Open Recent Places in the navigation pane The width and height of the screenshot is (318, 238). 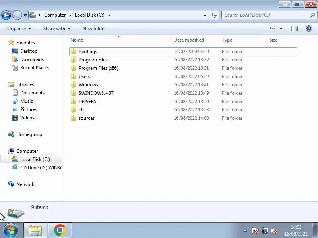coord(35,67)
